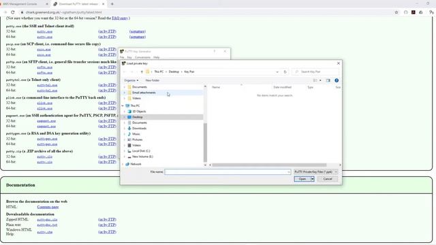Viewport: 436px width, 245px height.
Task: Download 64-bit plink.exe link
Action: (x=45, y=108)
